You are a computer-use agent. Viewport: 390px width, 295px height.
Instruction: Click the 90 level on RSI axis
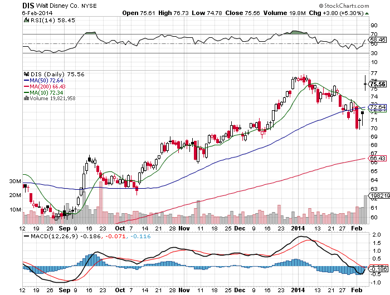point(374,25)
